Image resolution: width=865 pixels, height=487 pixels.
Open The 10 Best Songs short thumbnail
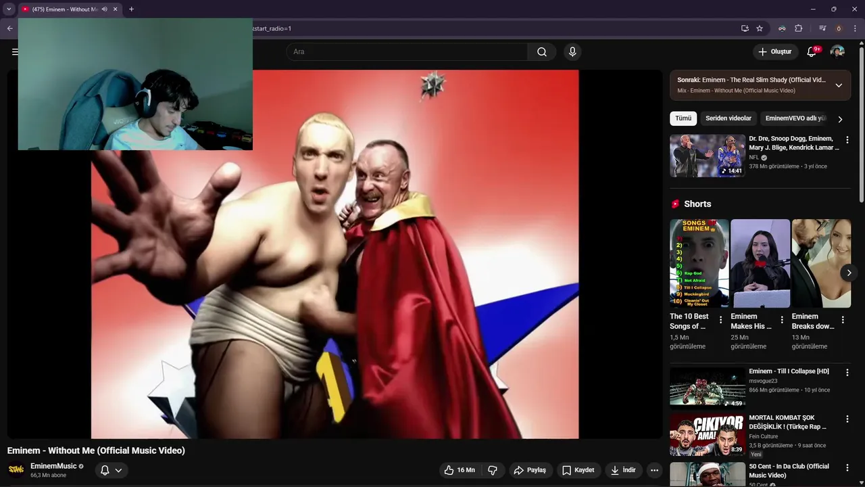coord(699,263)
